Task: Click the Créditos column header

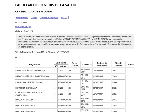Action: pos(130,64)
